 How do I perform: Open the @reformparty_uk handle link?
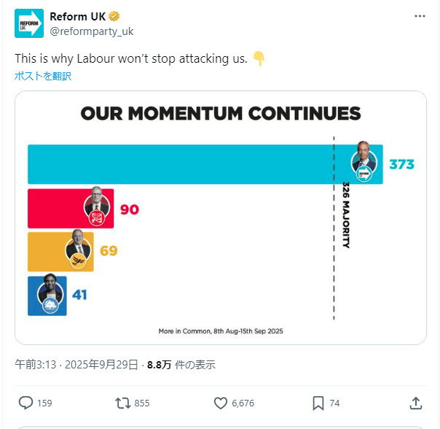pyautogui.click(x=92, y=31)
